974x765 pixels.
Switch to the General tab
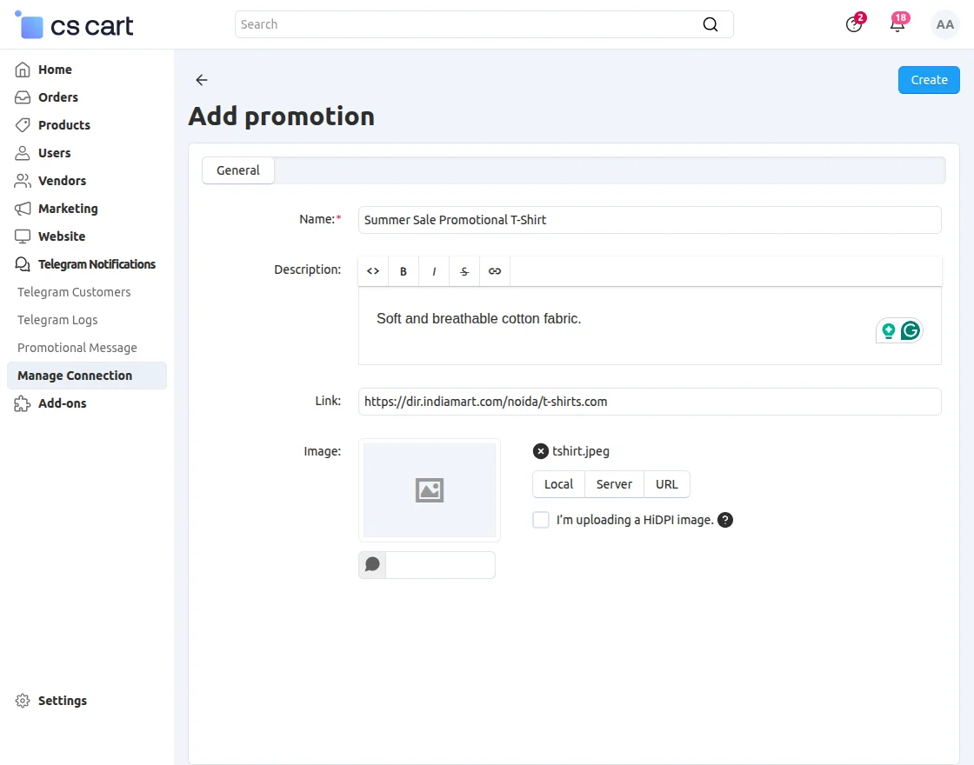[x=238, y=170]
